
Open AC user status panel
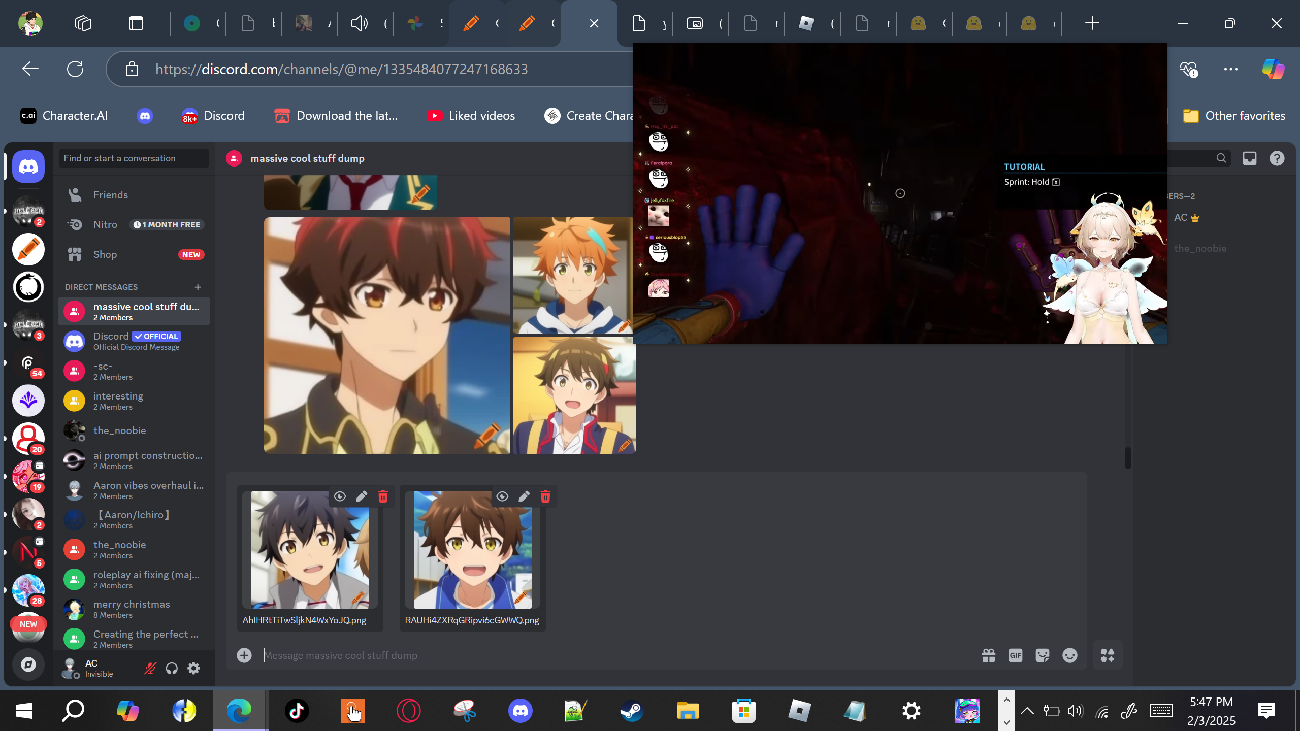91,668
